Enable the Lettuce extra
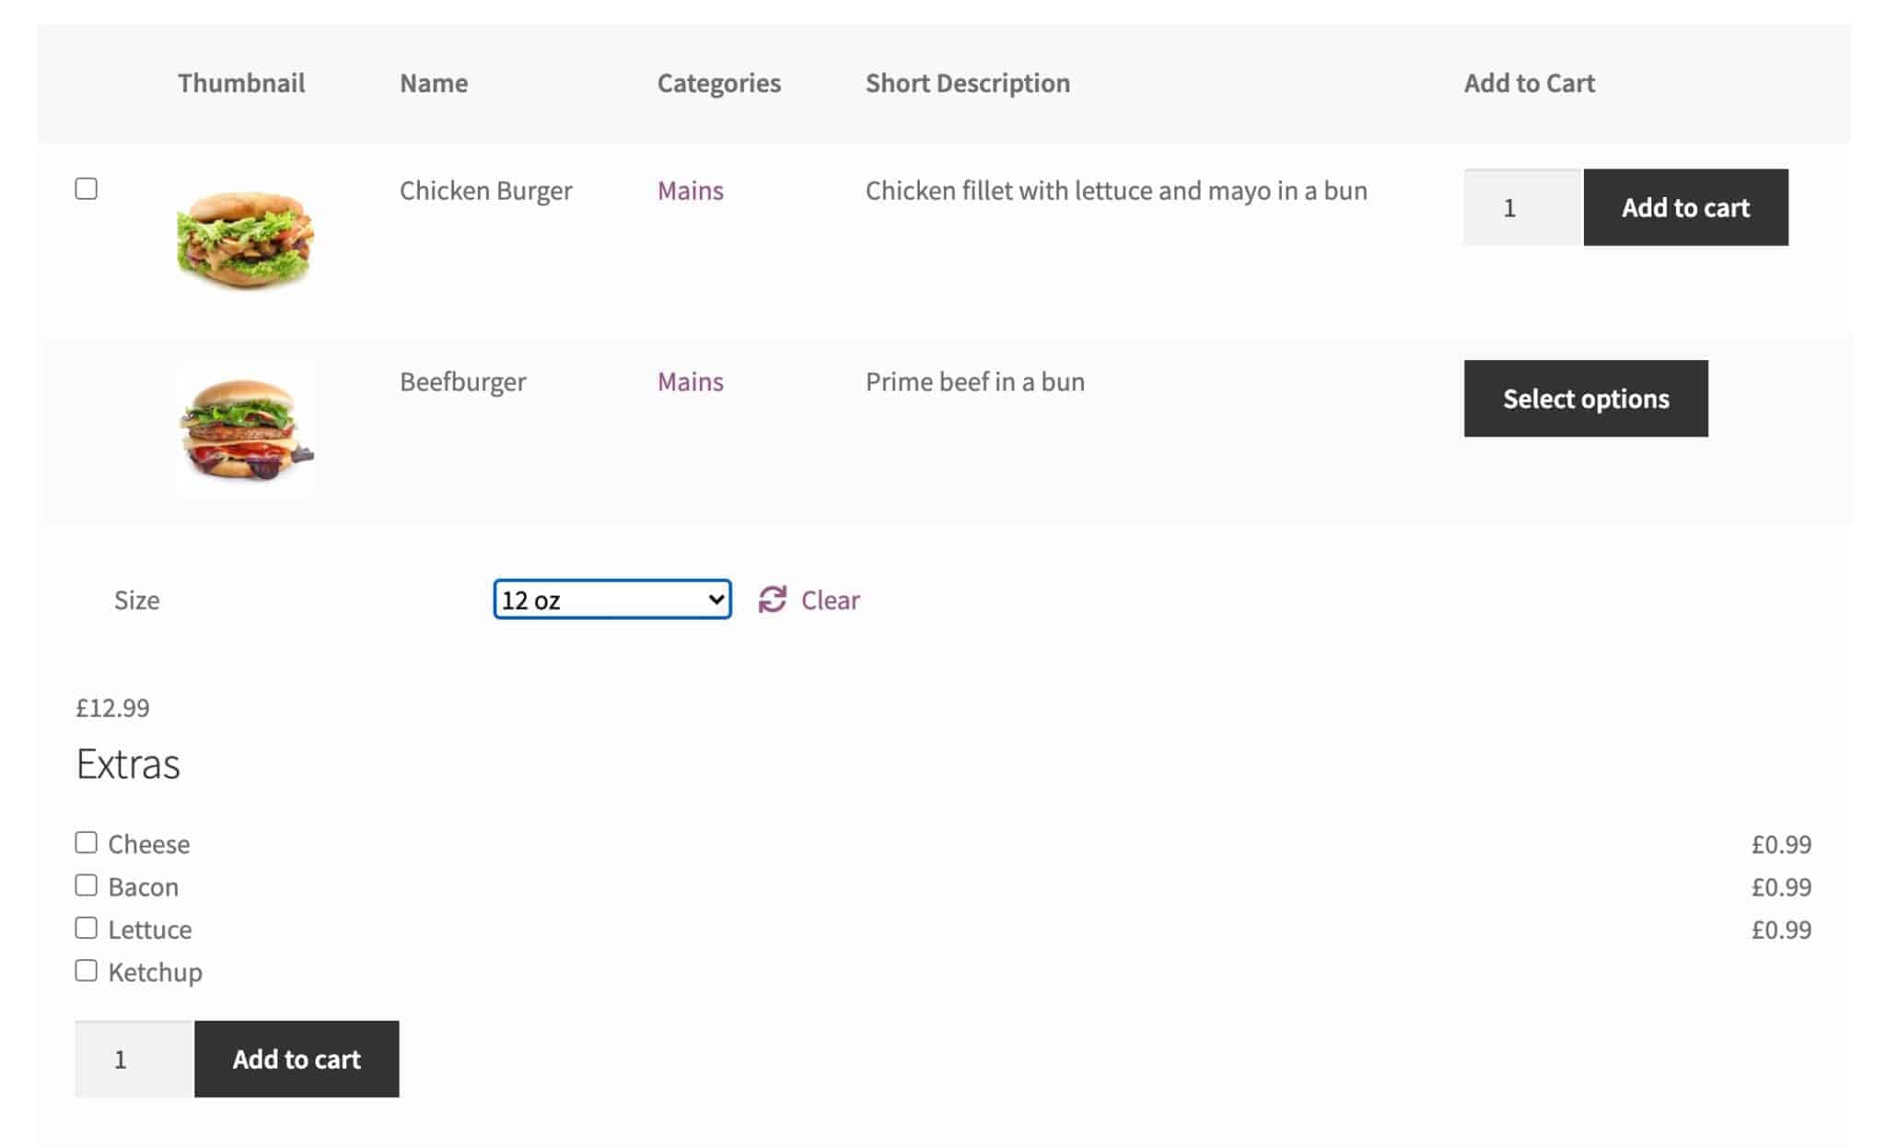Image resolution: width=1886 pixels, height=1147 pixels. (86, 926)
